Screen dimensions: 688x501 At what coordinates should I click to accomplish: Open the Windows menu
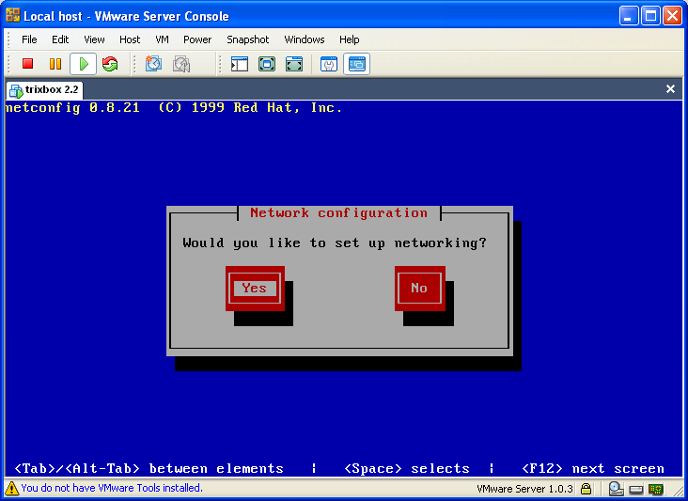tap(305, 39)
